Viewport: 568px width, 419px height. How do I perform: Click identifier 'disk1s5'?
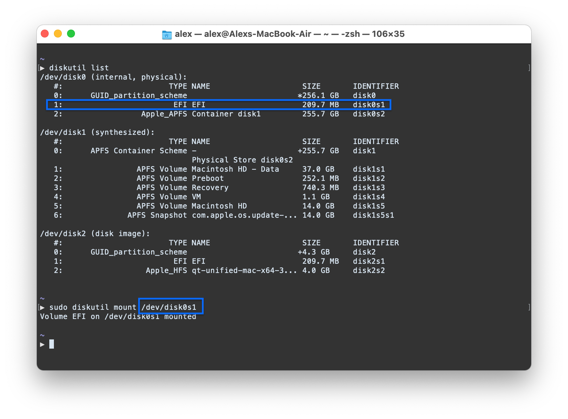(x=369, y=206)
